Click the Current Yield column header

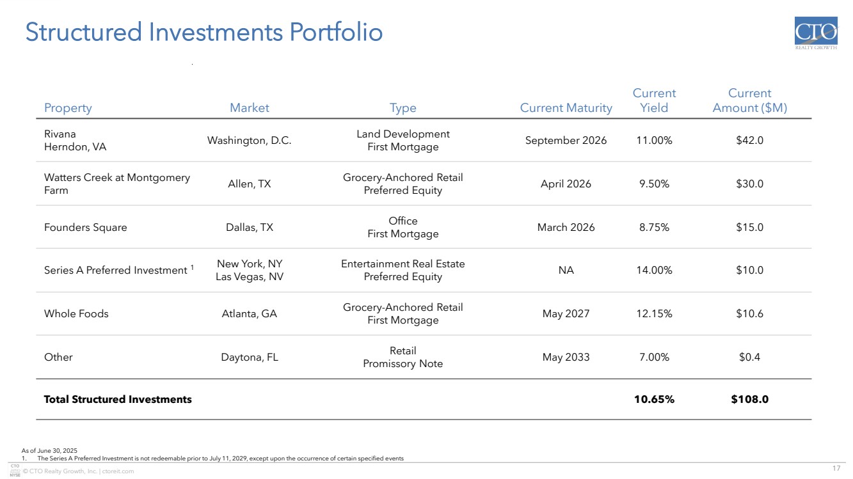[654, 100]
